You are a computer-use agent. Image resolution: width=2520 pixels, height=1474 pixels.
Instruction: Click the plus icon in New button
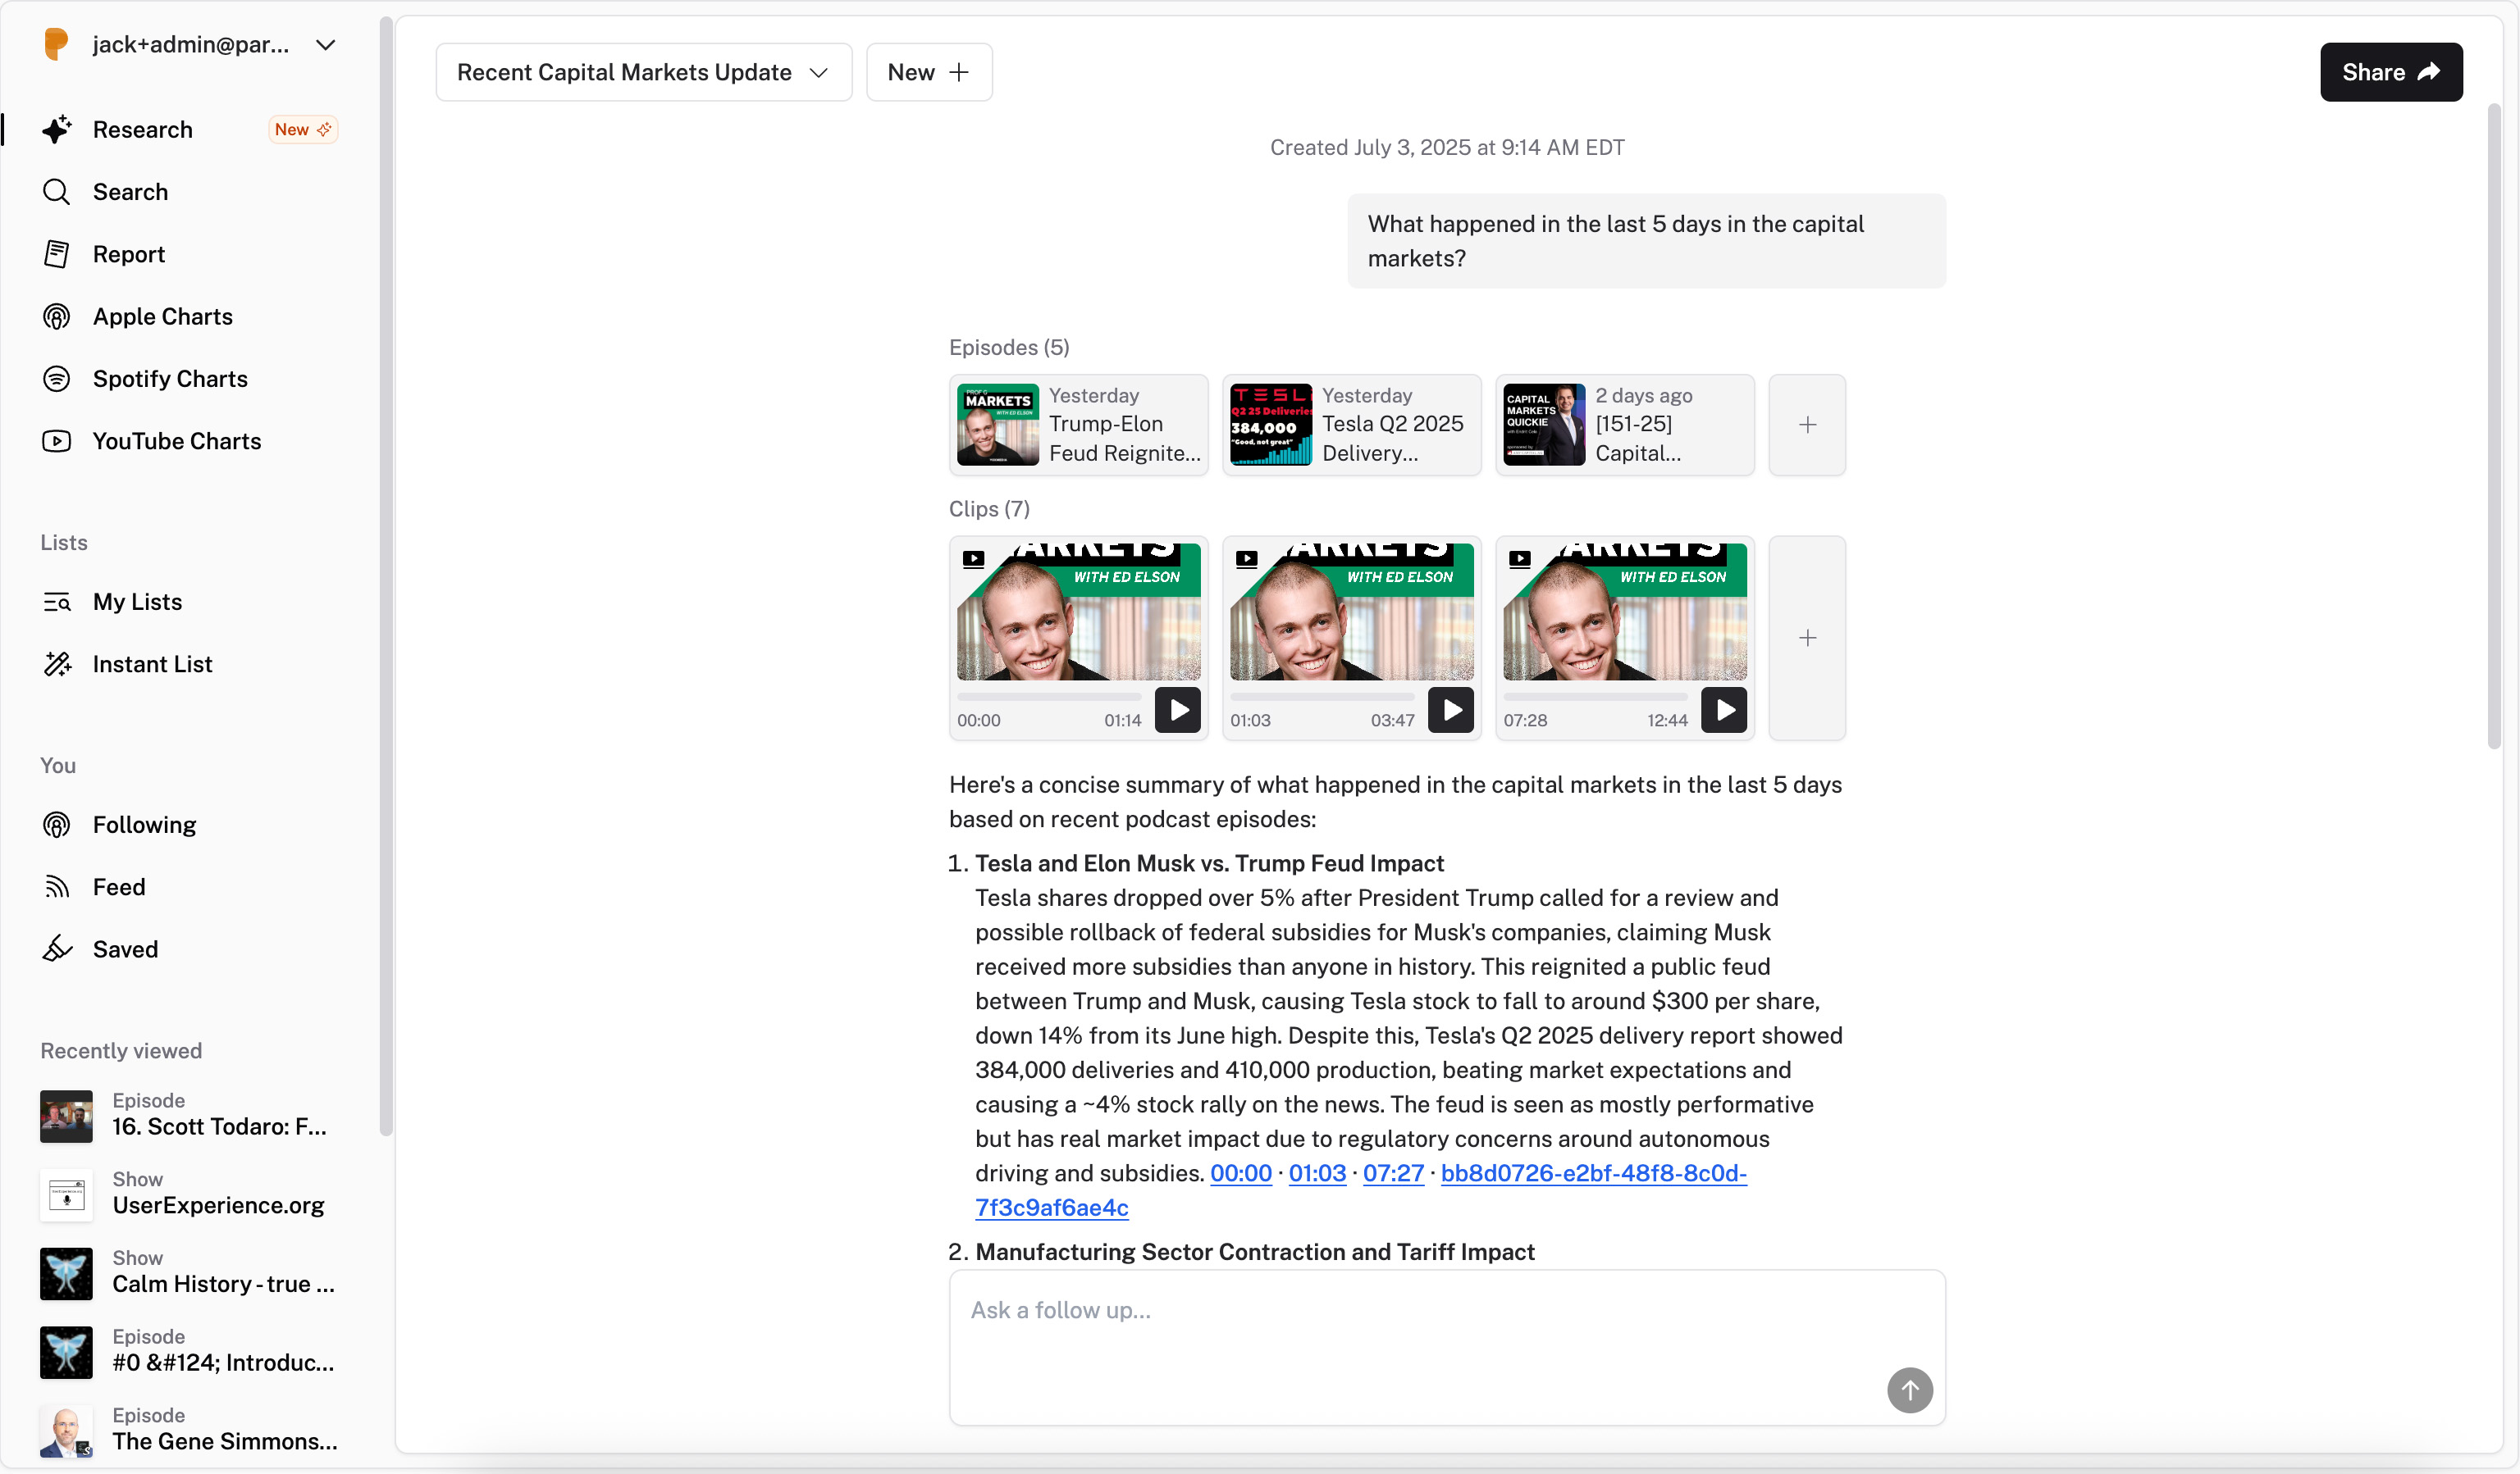click(x=959, y=72)
